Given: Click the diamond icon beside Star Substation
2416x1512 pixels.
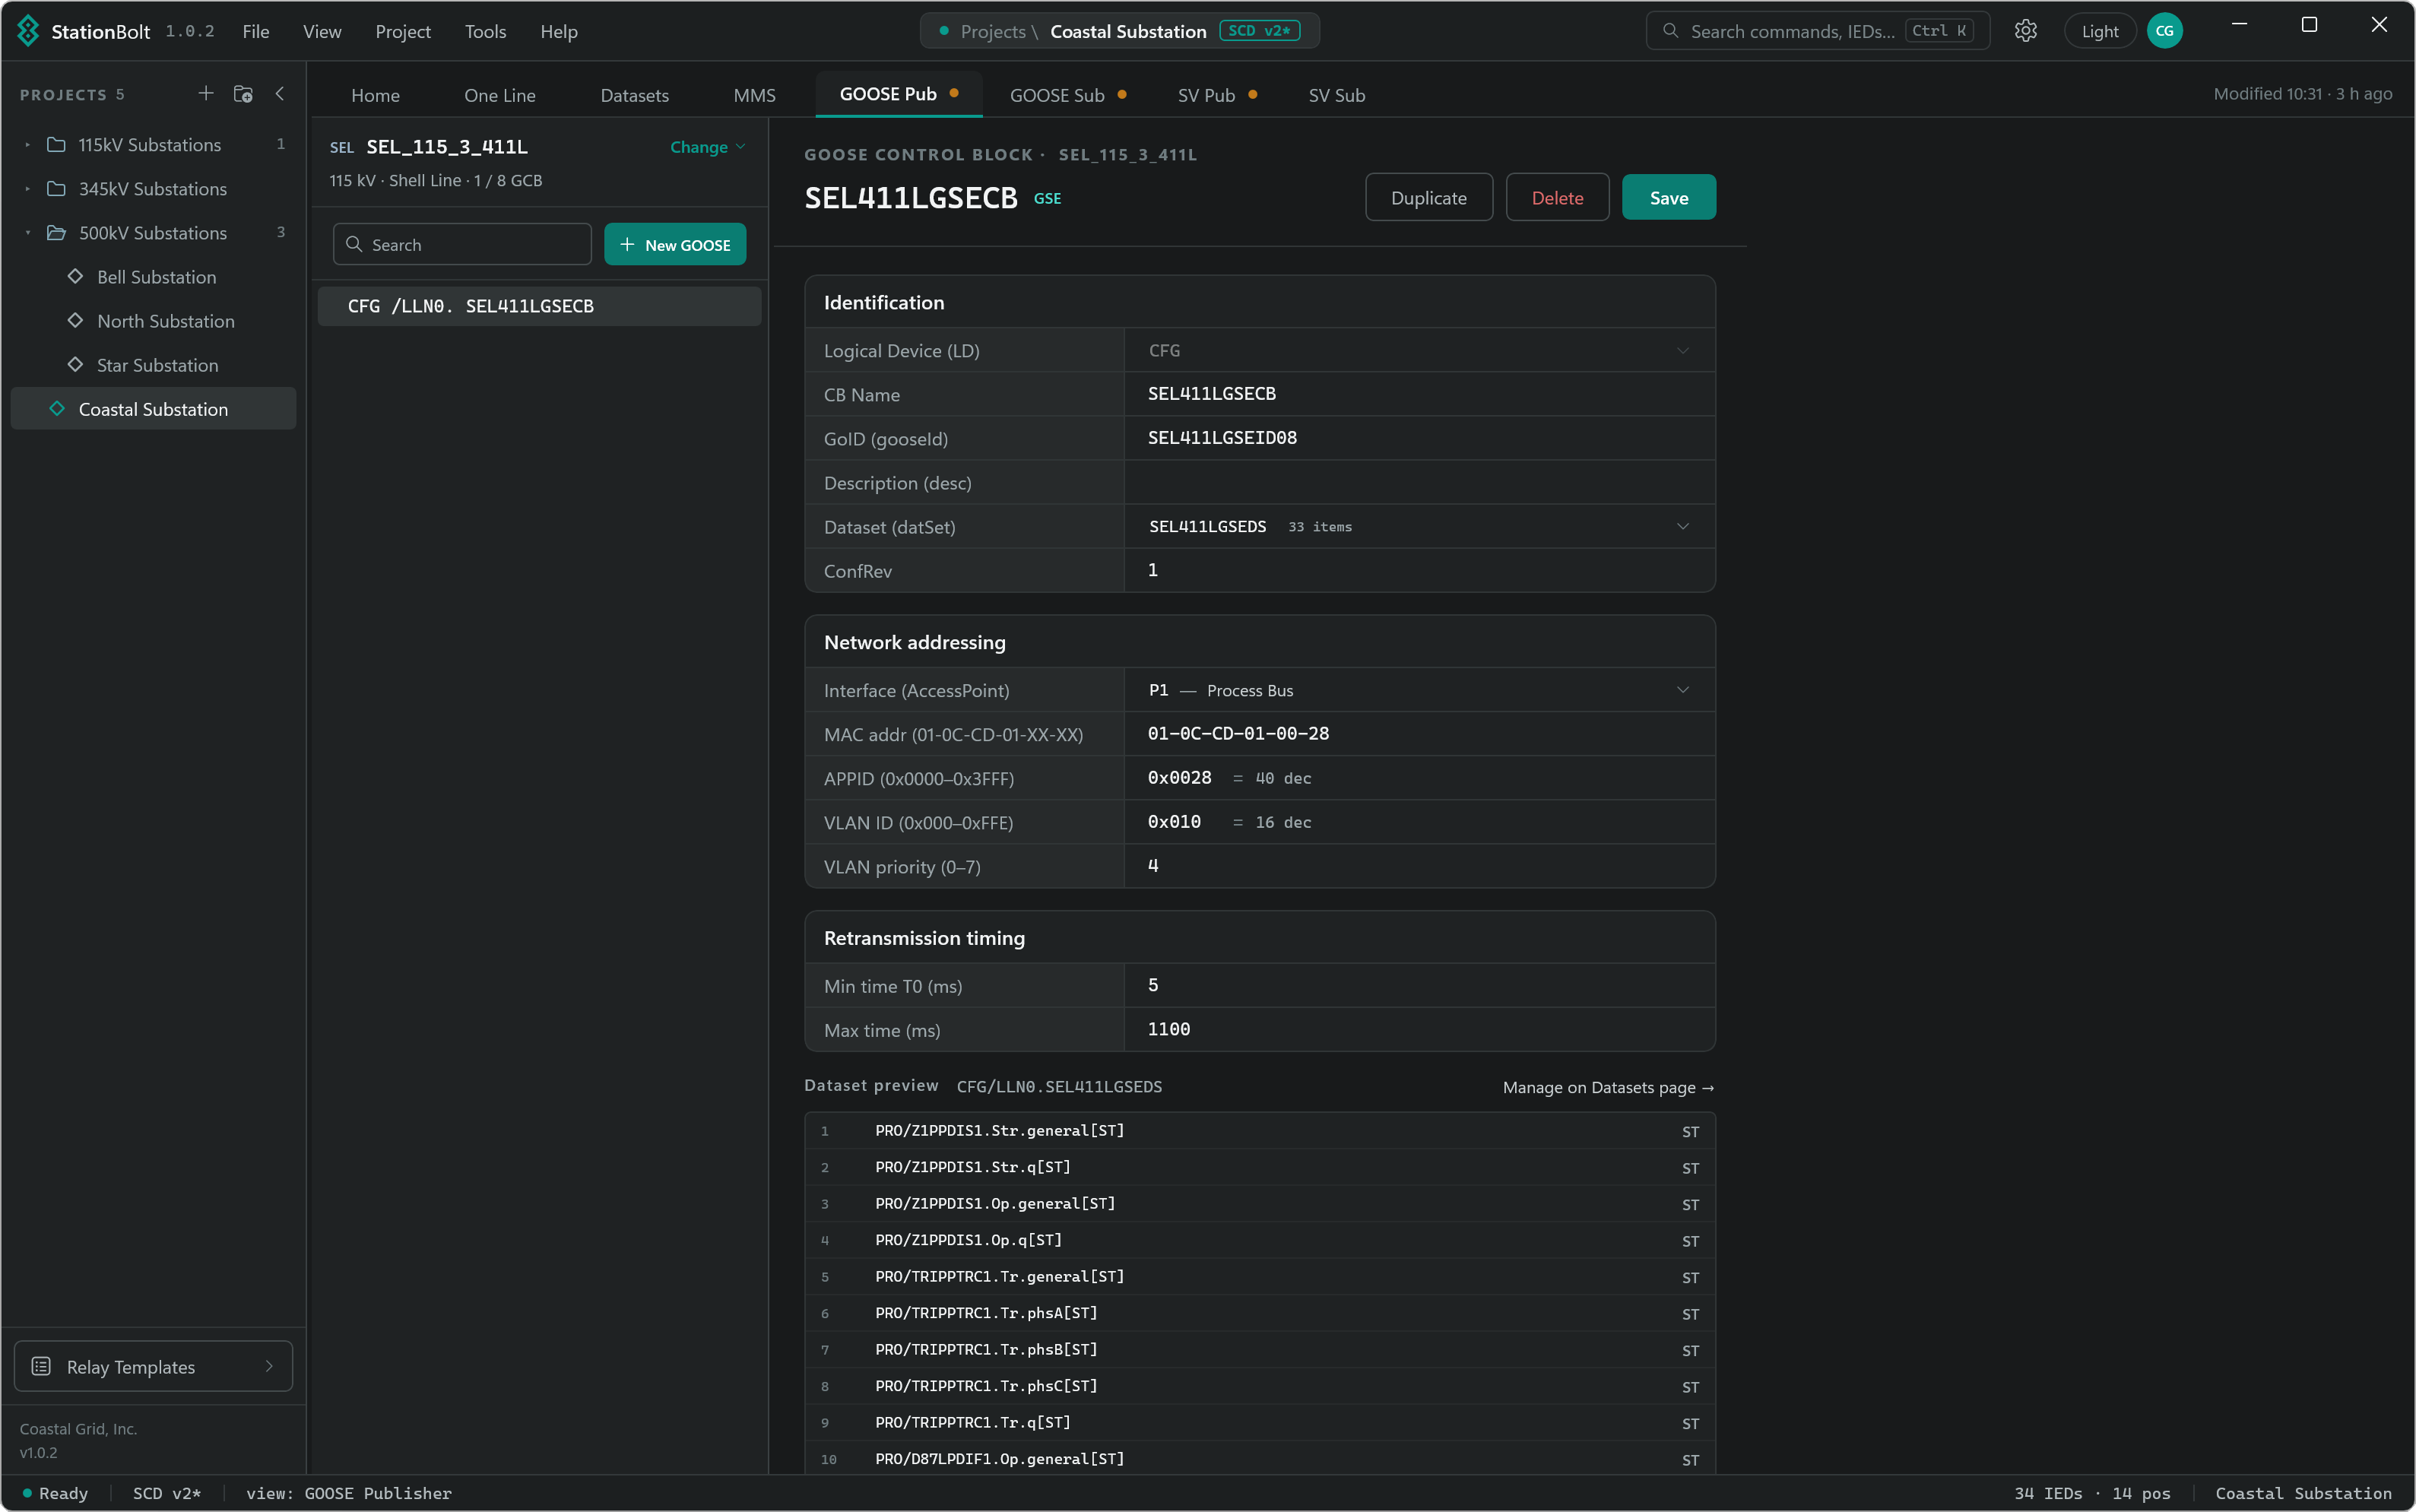Looking at the screenshot, I should pyautogui.click(x=75, y=364).
